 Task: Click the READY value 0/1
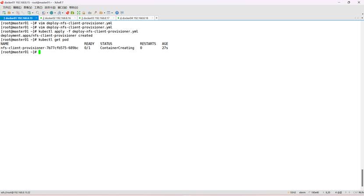tap(87, 48)
